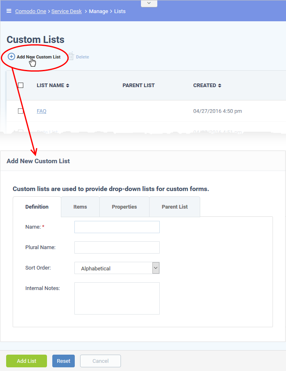The height and width of the screenshot is (371, 286).
Task: Click the Delete trash can icon
Action: (71, 56)
